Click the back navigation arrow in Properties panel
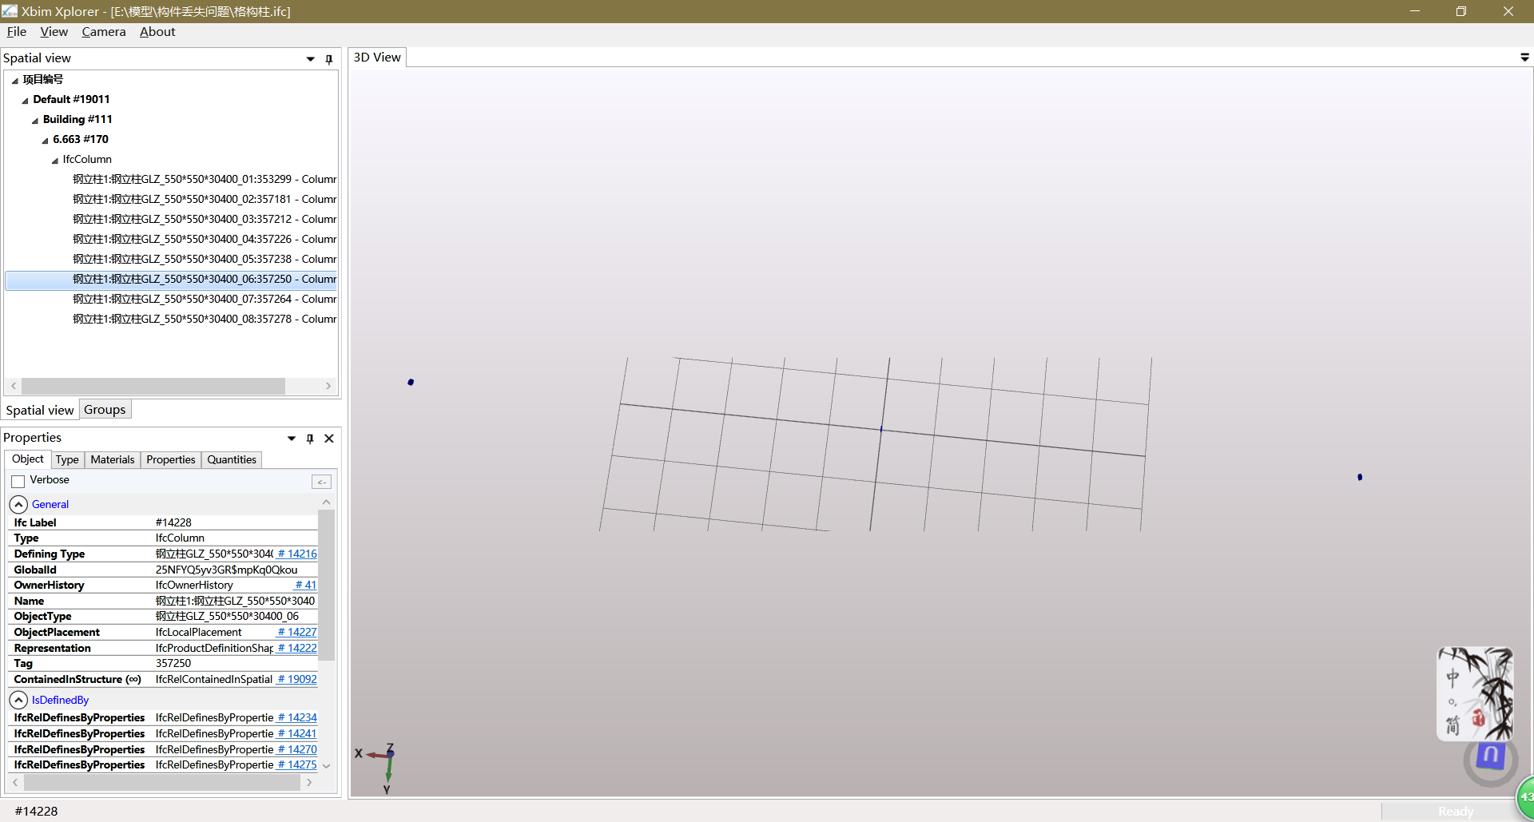This screenshot has height=822, width=1534. [321, 481]
